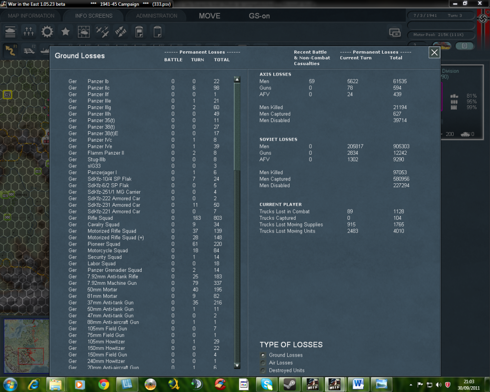Click the volume speaker tray icon
The width and height of the screenshot is (490, 392).
pyautogui.click(x=439, y=384)
